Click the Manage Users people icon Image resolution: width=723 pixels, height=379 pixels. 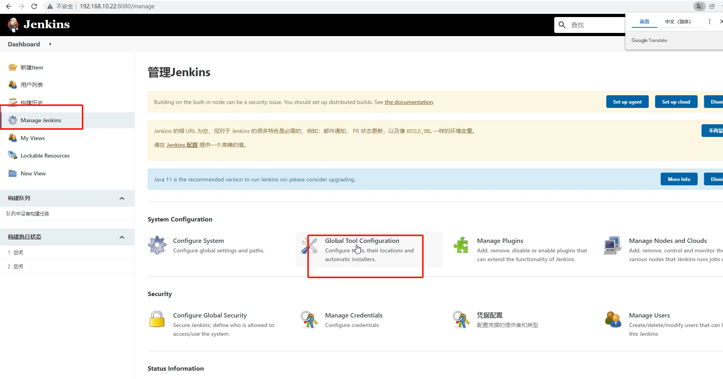613,319
